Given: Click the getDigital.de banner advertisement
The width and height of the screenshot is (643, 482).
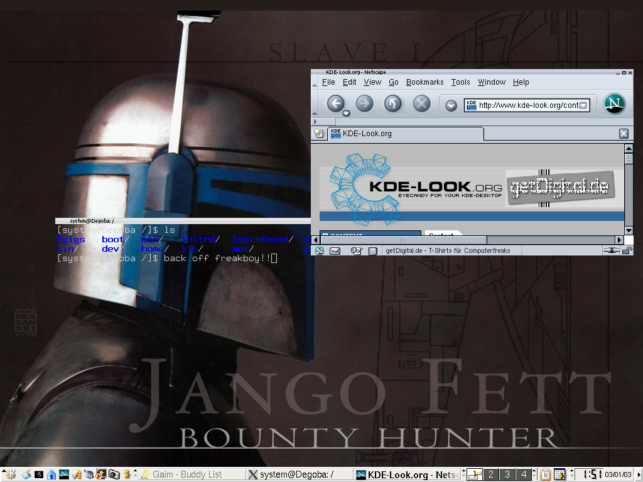Looking at the screenshot, I should point(561,188).
